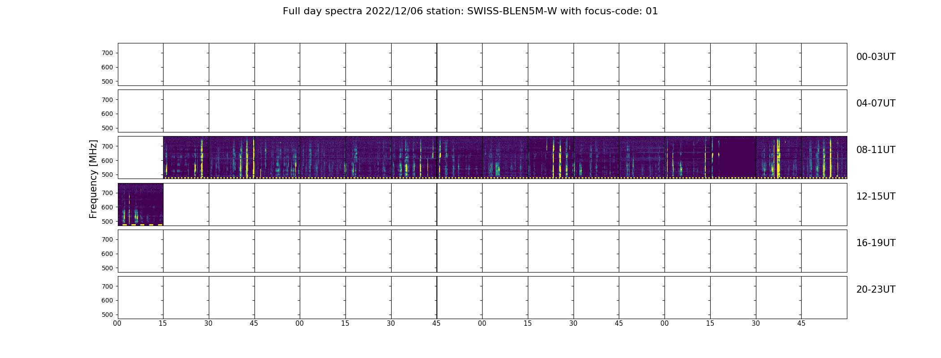Click the dark data gap in 08-11UT spectrogram
Viewport: 941px width, 358px height.
(x=738, y=157)
